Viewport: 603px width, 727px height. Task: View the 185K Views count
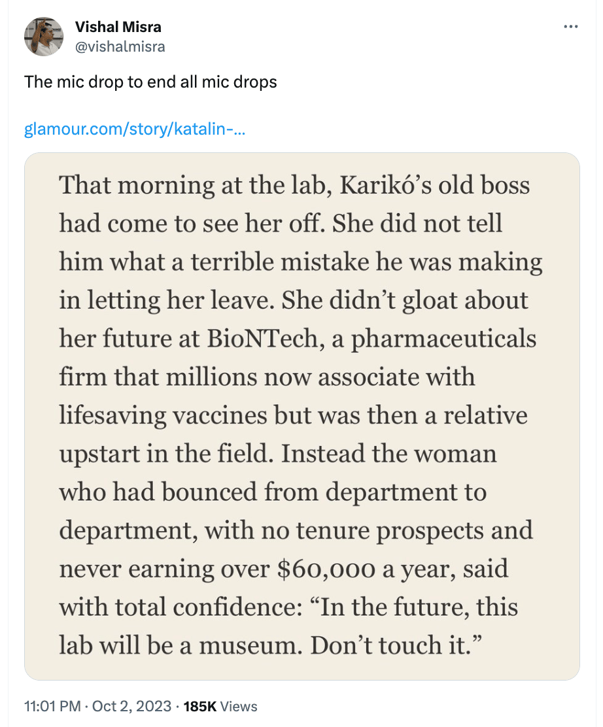point(220,706)
